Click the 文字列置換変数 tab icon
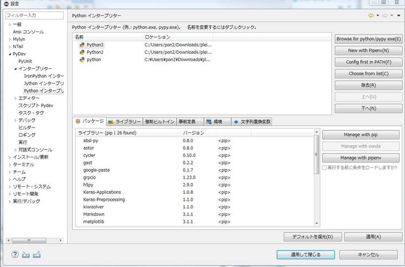Screen dimensions: 405x267 (x=236, y=122)
